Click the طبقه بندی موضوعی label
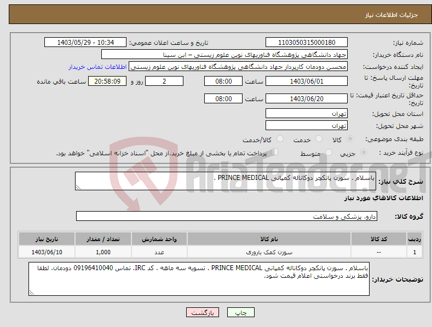Viewport: 432px width, 327px height. 394,139
